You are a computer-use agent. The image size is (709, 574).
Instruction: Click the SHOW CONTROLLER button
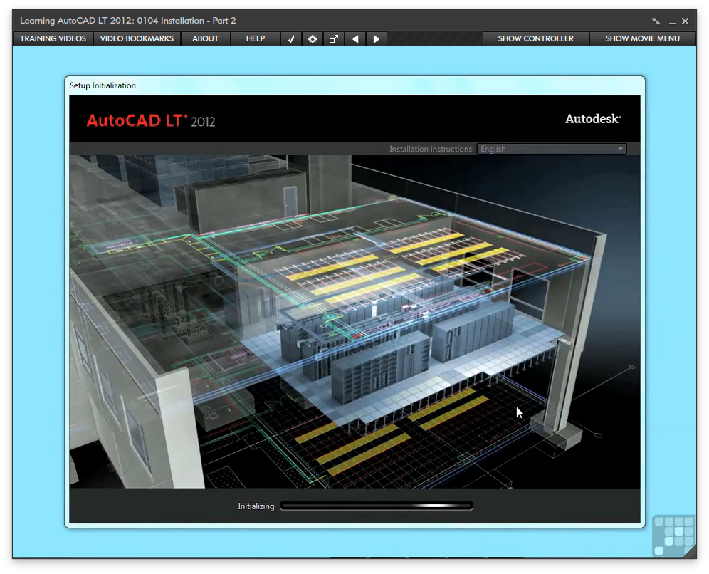536,38
